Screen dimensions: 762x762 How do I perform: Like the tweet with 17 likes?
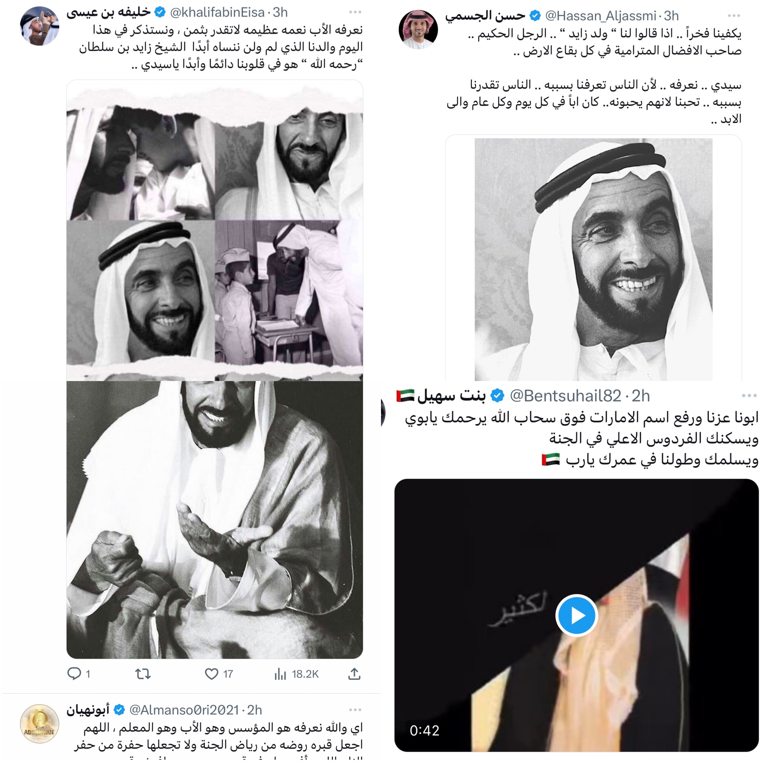pyautogui.click(x=212, y=674)
